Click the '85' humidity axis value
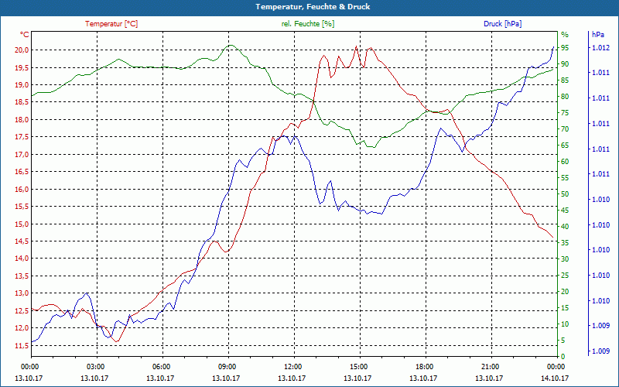 [x=565, y=80]
